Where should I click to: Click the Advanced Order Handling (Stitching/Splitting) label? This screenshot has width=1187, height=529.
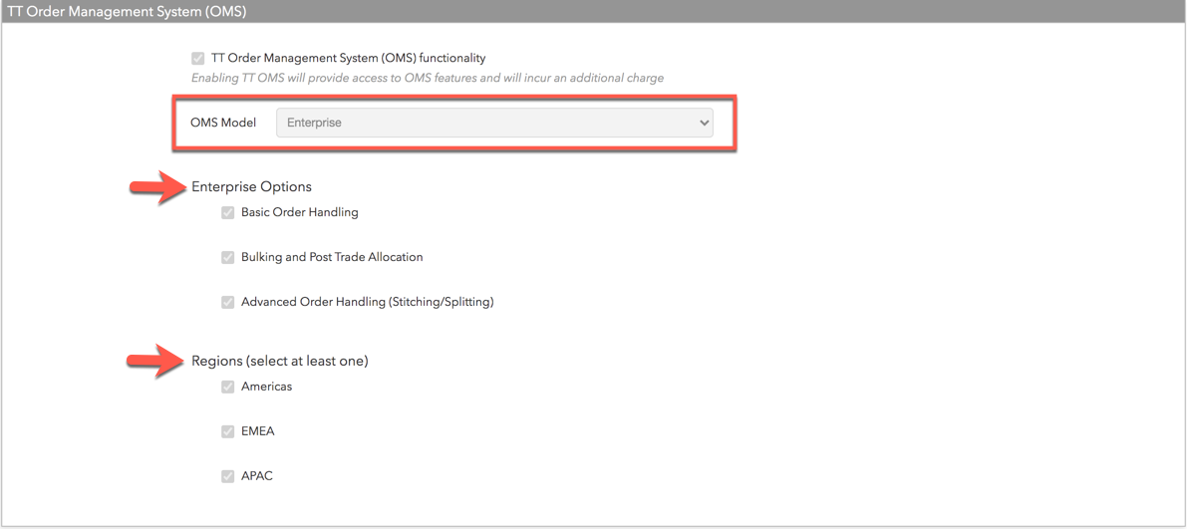click(x=367, y=302)
